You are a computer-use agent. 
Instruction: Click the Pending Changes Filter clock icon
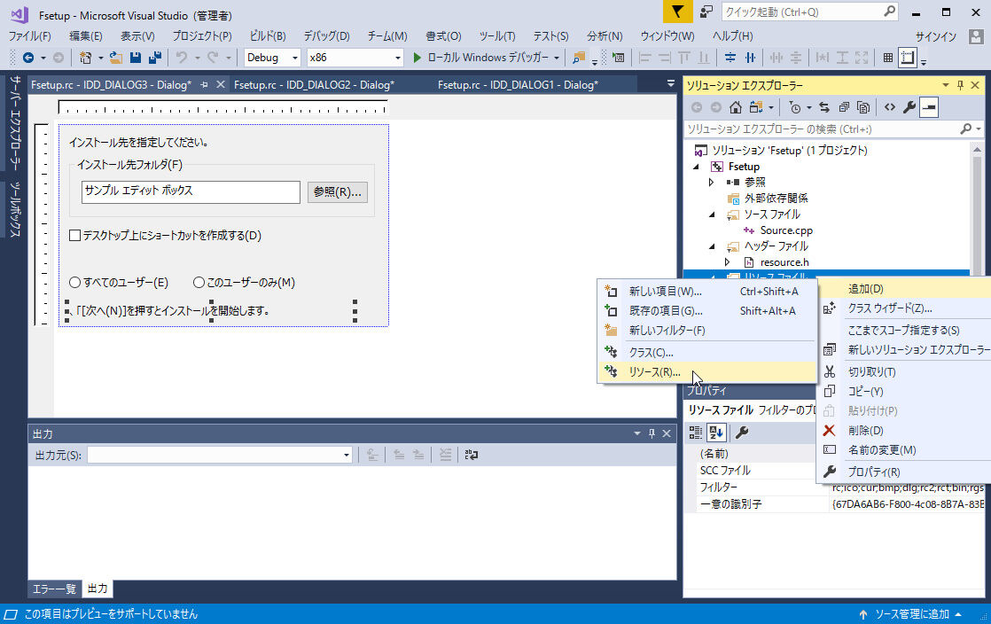795,107
